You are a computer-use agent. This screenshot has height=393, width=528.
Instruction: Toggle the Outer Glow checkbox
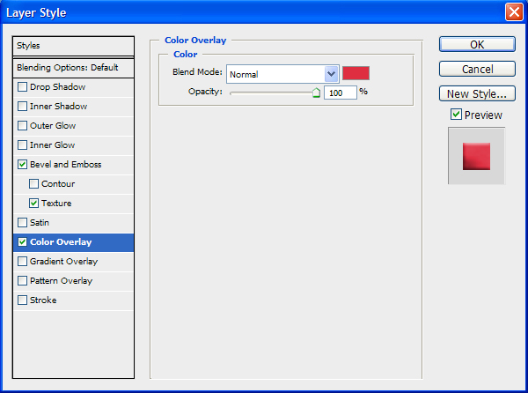(x=22, y=126)
